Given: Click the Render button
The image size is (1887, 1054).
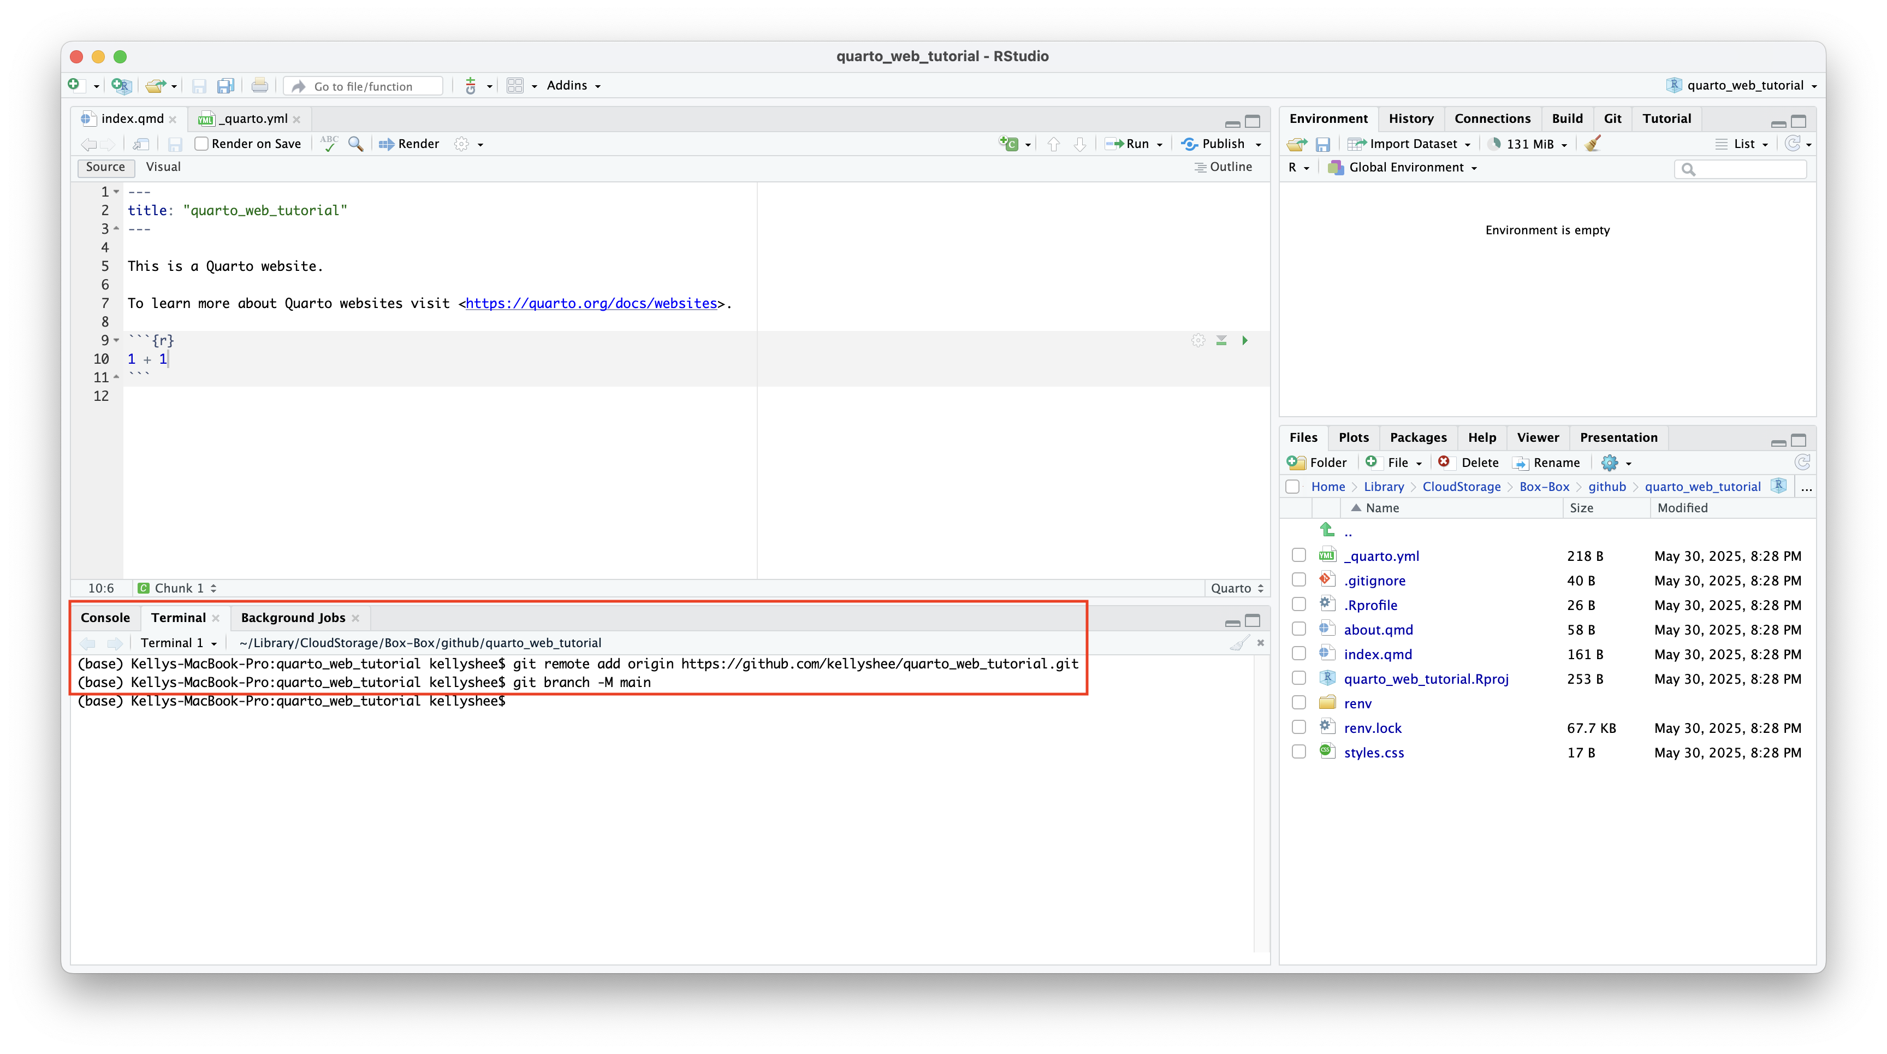Looking at the screenshot, I should (409, 144).
